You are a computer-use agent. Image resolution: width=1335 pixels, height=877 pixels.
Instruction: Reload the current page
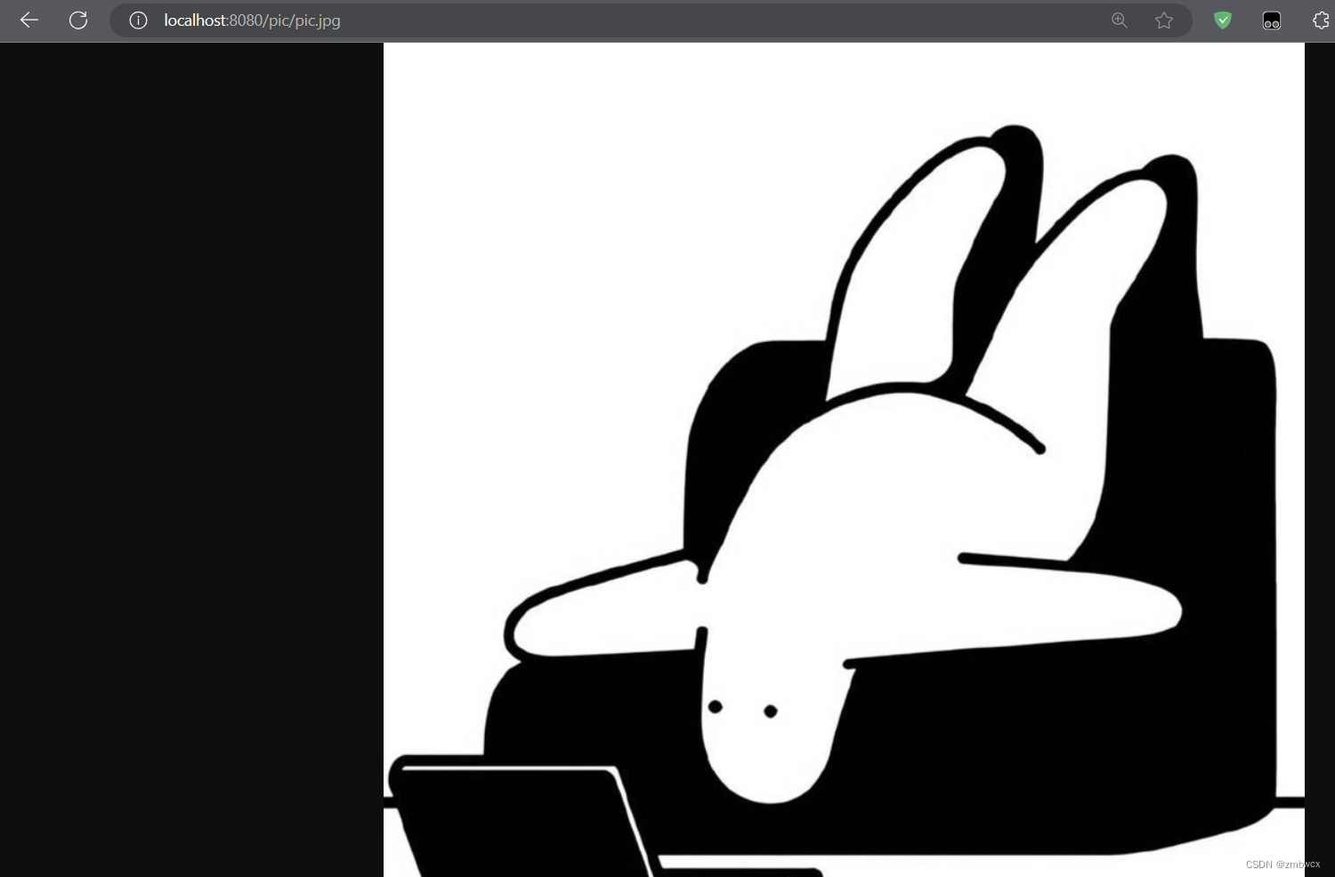(78, 20)
